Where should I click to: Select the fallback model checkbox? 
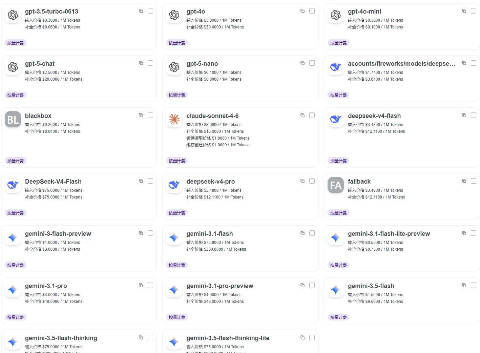click(474, 181)
